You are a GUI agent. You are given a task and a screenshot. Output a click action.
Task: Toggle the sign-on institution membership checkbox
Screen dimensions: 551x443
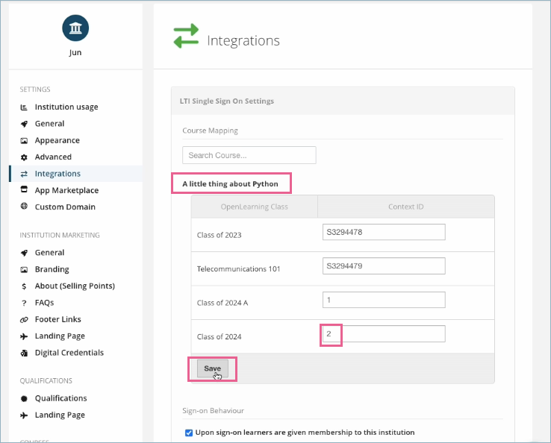tap(187, 433)
